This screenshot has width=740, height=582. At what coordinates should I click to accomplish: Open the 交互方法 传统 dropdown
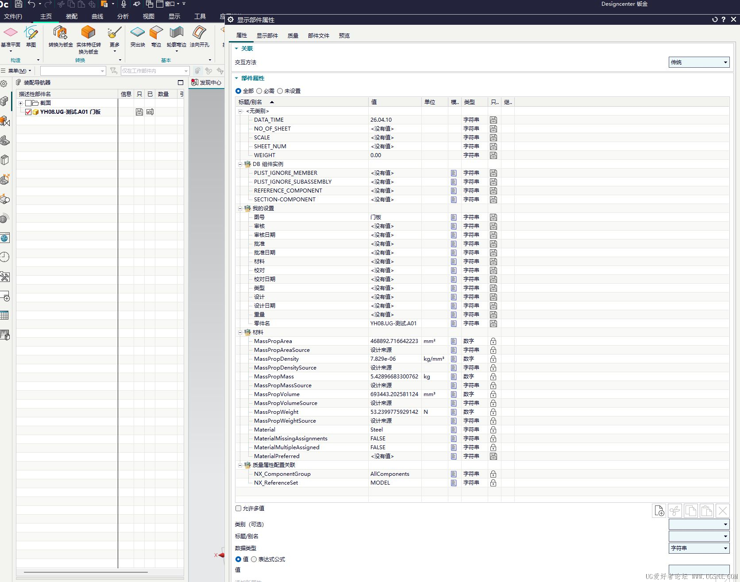point(699,62)
